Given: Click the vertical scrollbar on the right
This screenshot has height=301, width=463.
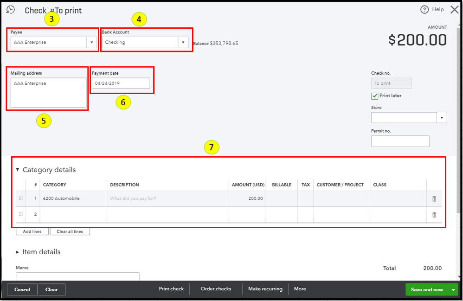Looking at the screenshot, I should tap(458, 121).
